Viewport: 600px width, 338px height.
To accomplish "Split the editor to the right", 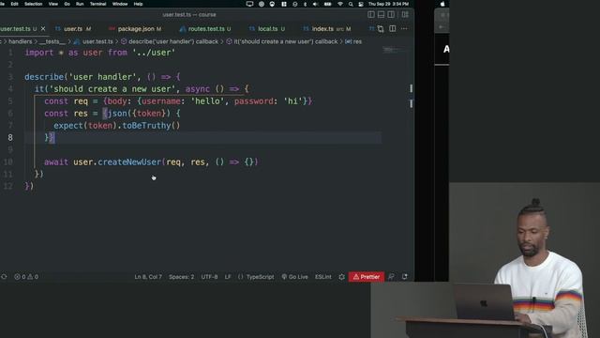I will point(393,29).
